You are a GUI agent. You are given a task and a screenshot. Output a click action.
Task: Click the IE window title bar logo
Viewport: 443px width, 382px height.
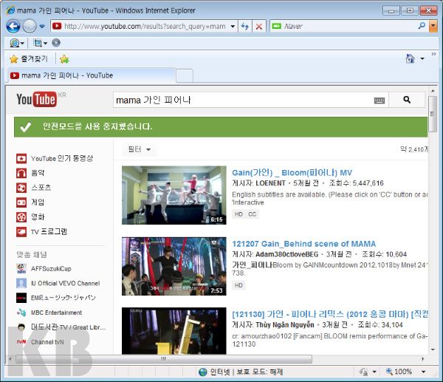tap(10, 10)
